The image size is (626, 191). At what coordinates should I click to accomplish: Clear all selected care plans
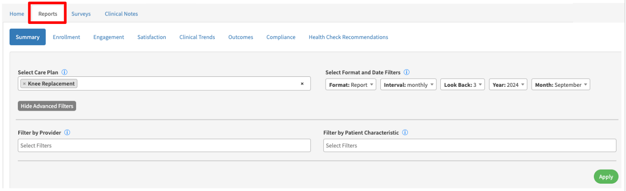tap(302, 84)
